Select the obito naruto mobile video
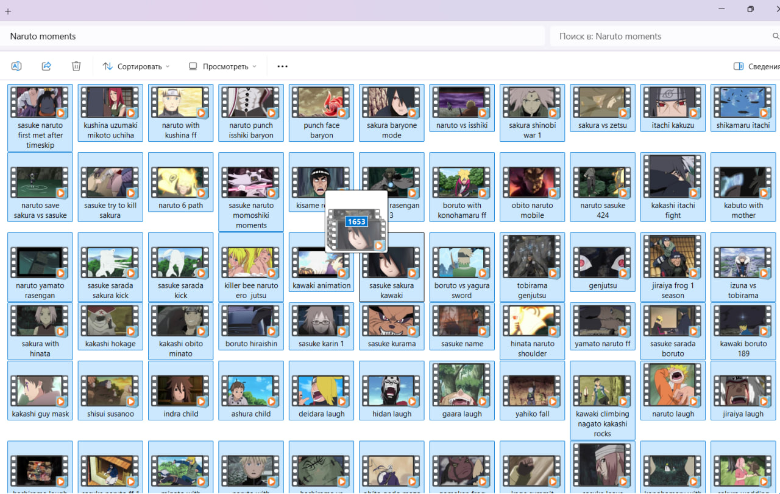This screenshot has width=780, height=494. 533,187
